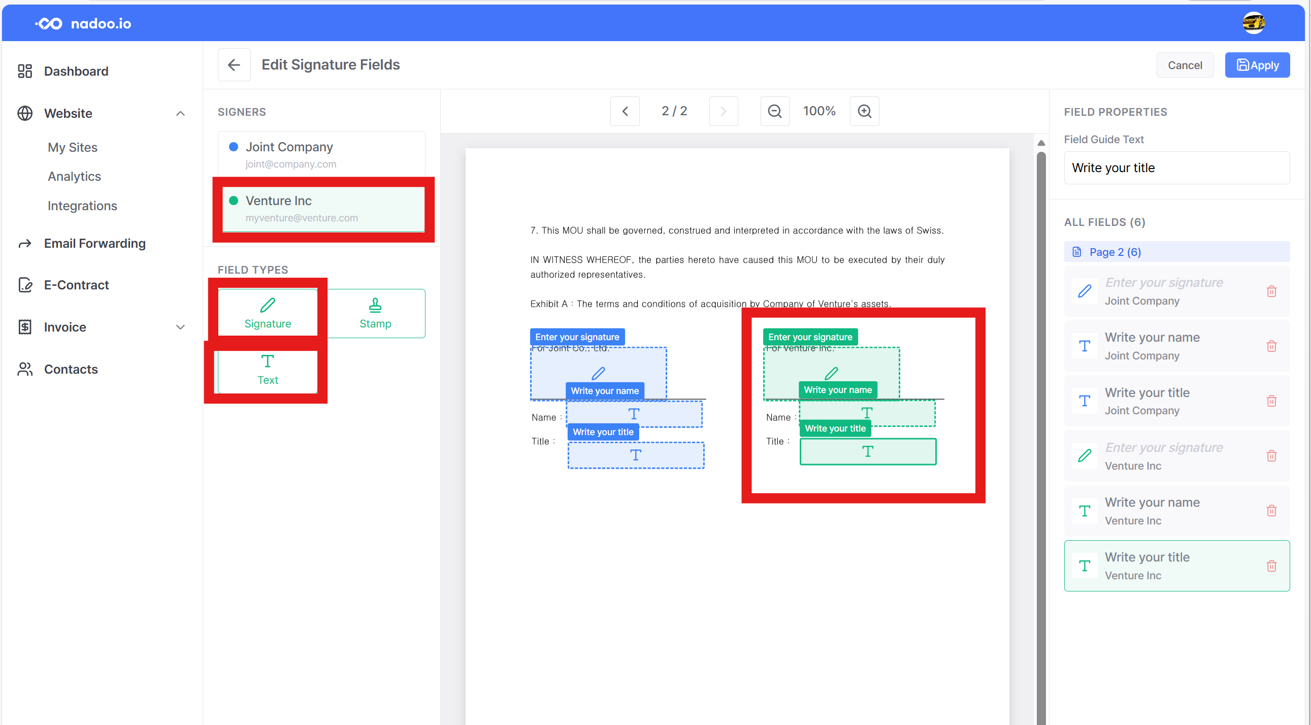
Task: Go back using the left arrow button
Action: [x=234, y=64]
